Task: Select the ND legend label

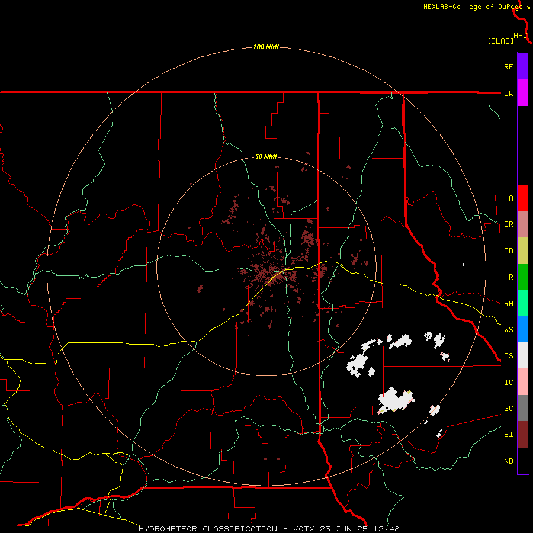Action: [508, 461]
